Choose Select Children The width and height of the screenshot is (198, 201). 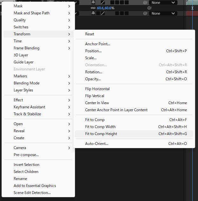[x=38, y=172]
